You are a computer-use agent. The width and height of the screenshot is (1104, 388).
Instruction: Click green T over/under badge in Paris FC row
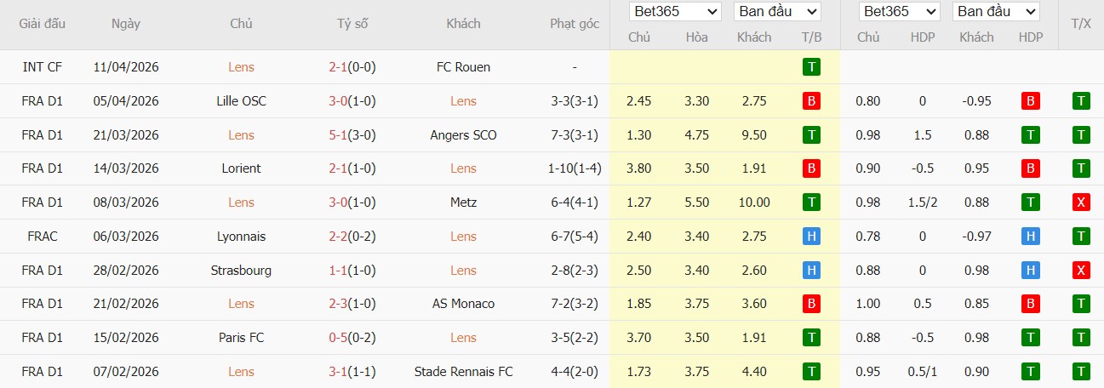pyautogui.click(x=1081, y=338)
